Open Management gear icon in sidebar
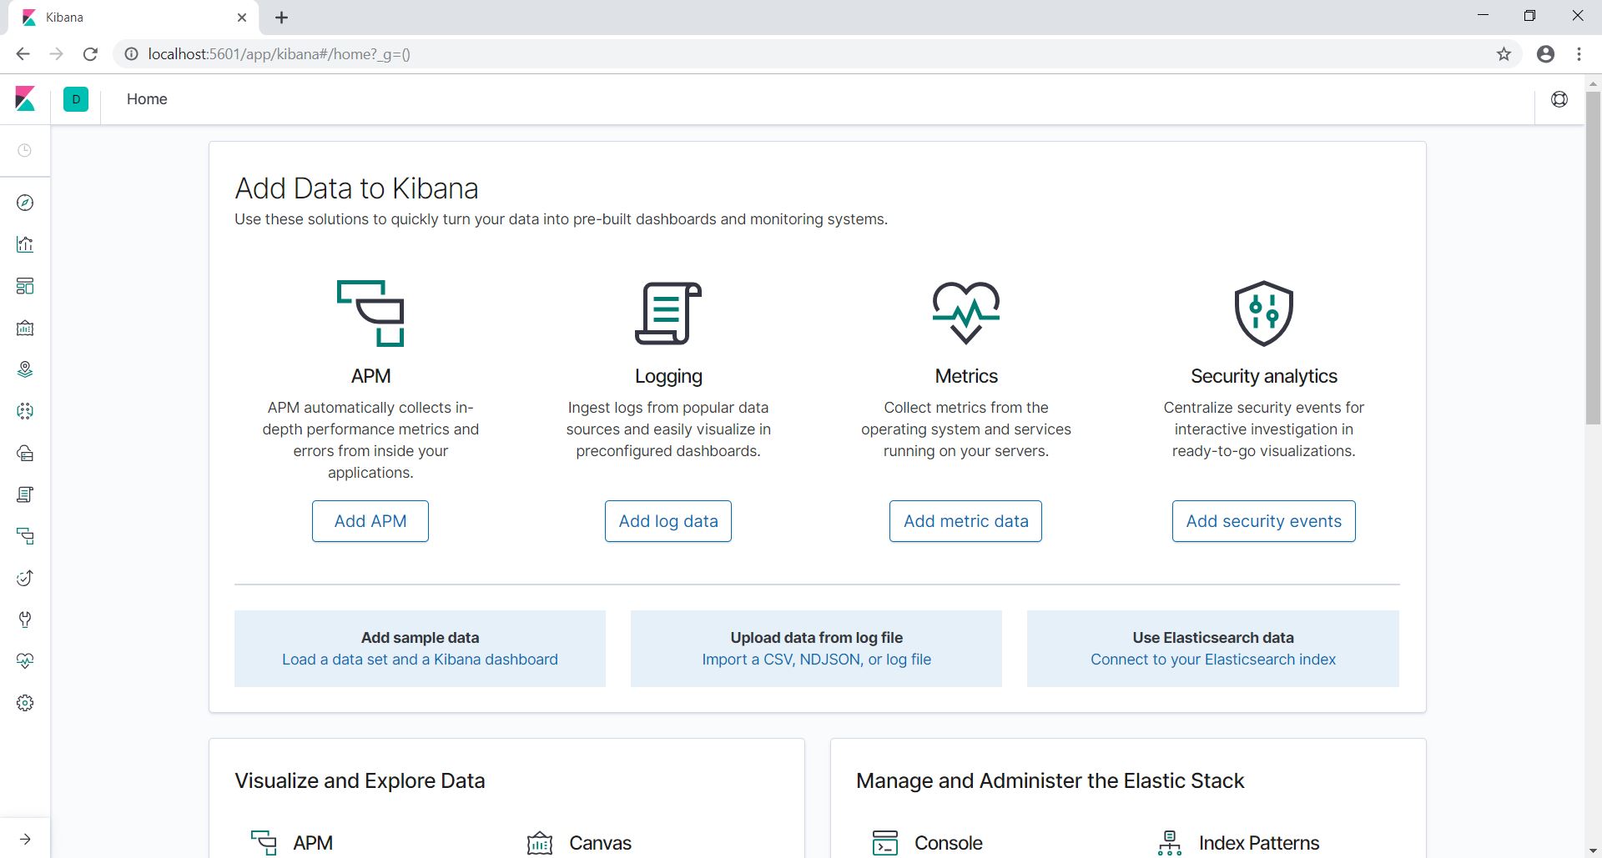This screenshot has height=858, width=1602. click(25, 703)
